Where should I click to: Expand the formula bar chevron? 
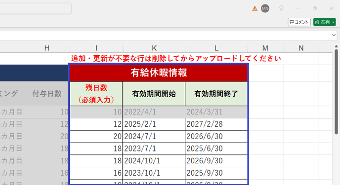(334, 35)
